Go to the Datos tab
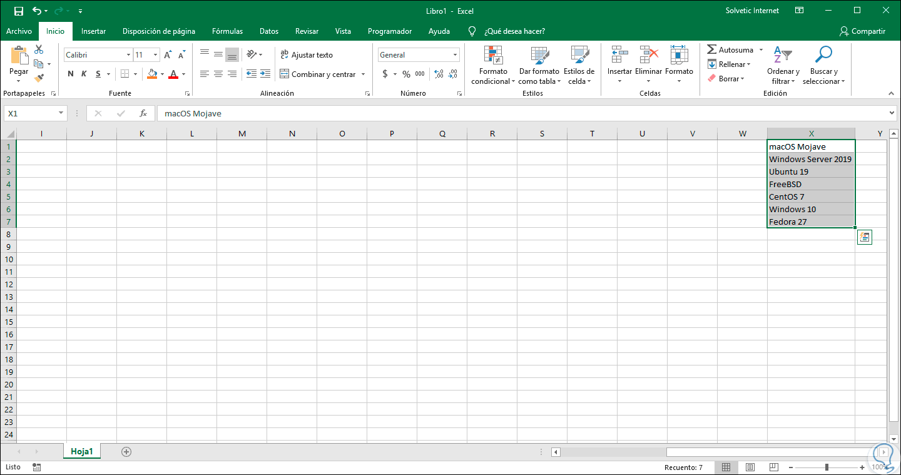 (269, 31)
